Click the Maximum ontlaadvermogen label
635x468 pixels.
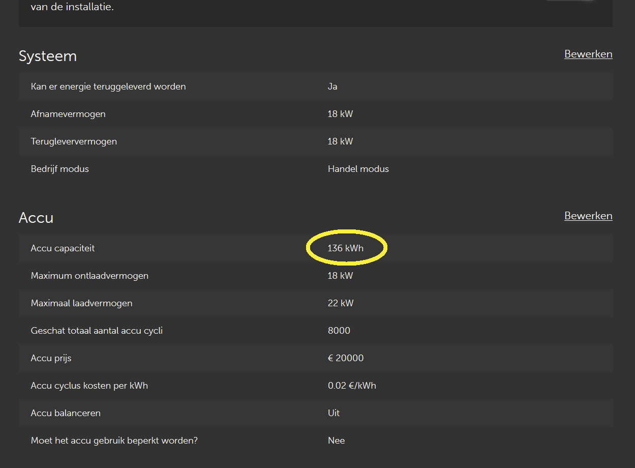(89, 276)
